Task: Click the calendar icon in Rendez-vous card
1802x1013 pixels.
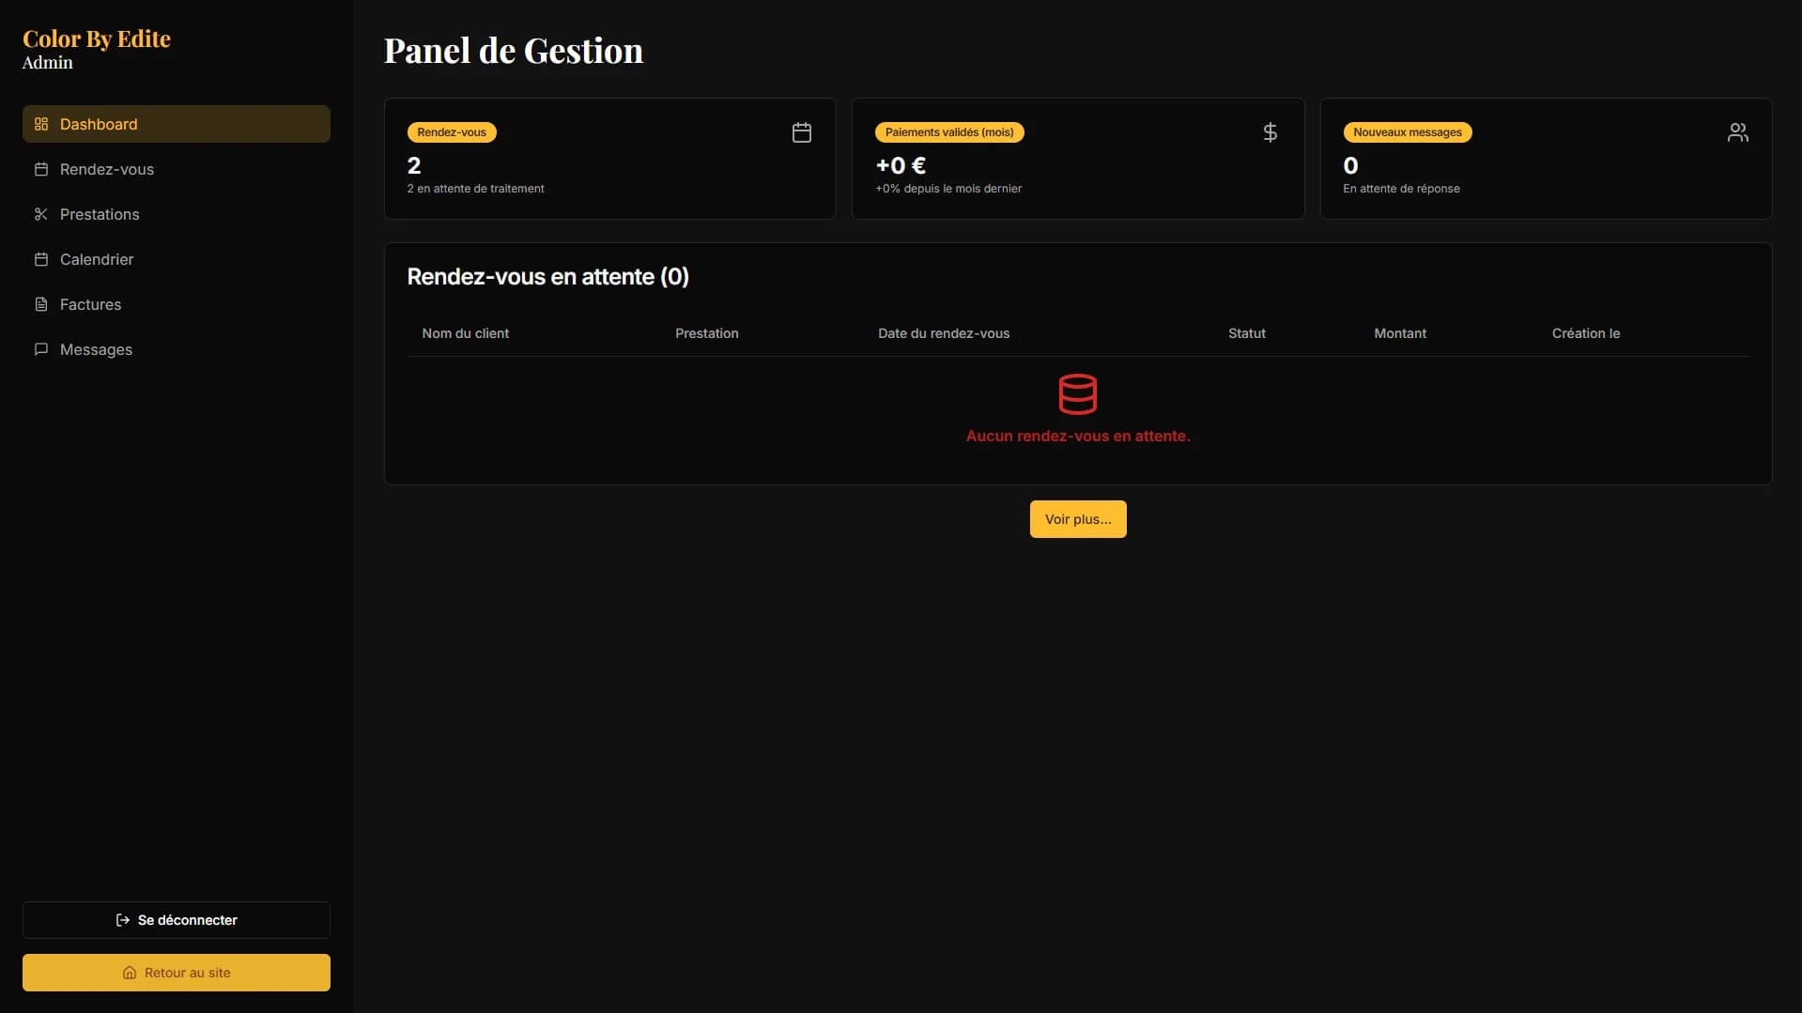Action: [x=801, y=132]
